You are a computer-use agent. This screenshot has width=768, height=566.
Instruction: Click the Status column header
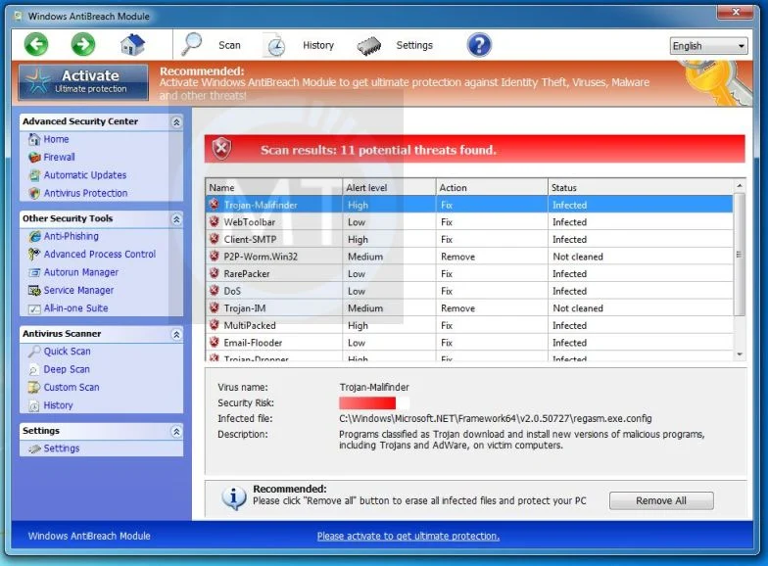pos(641,188)
